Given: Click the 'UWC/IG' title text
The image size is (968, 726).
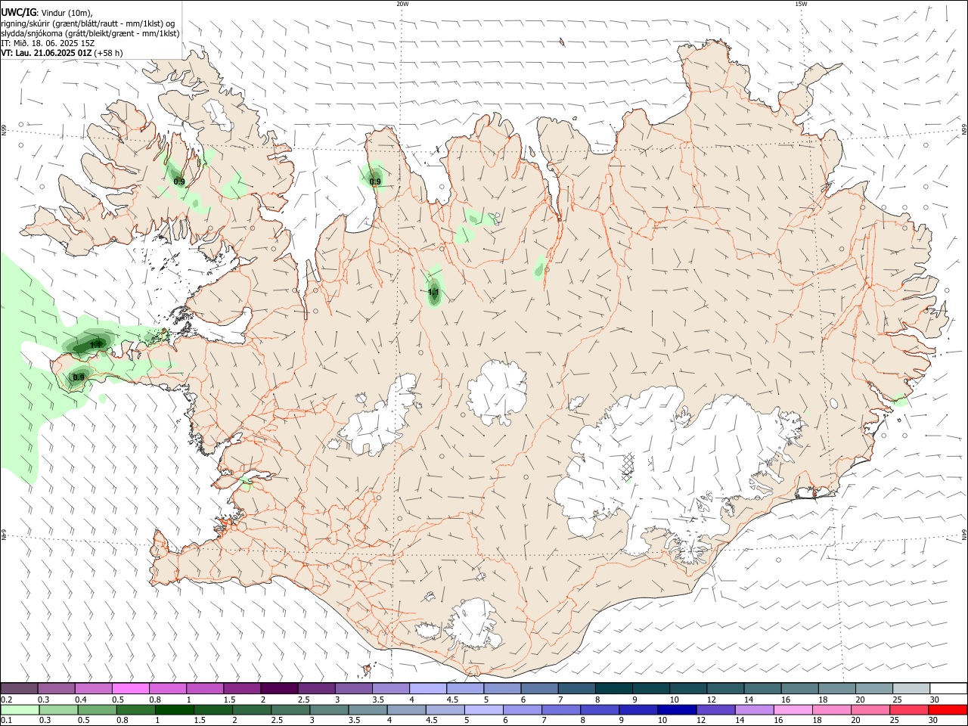Looking at the screenshot, I should [x=18, y=13].
